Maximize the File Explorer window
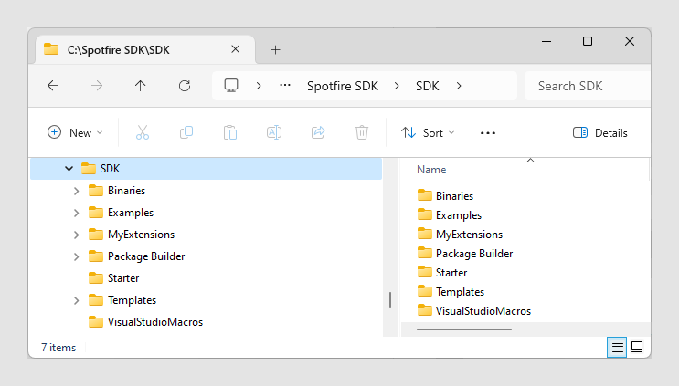The width and height of the screenshot is (679, 386). click(x=588, y=41)
